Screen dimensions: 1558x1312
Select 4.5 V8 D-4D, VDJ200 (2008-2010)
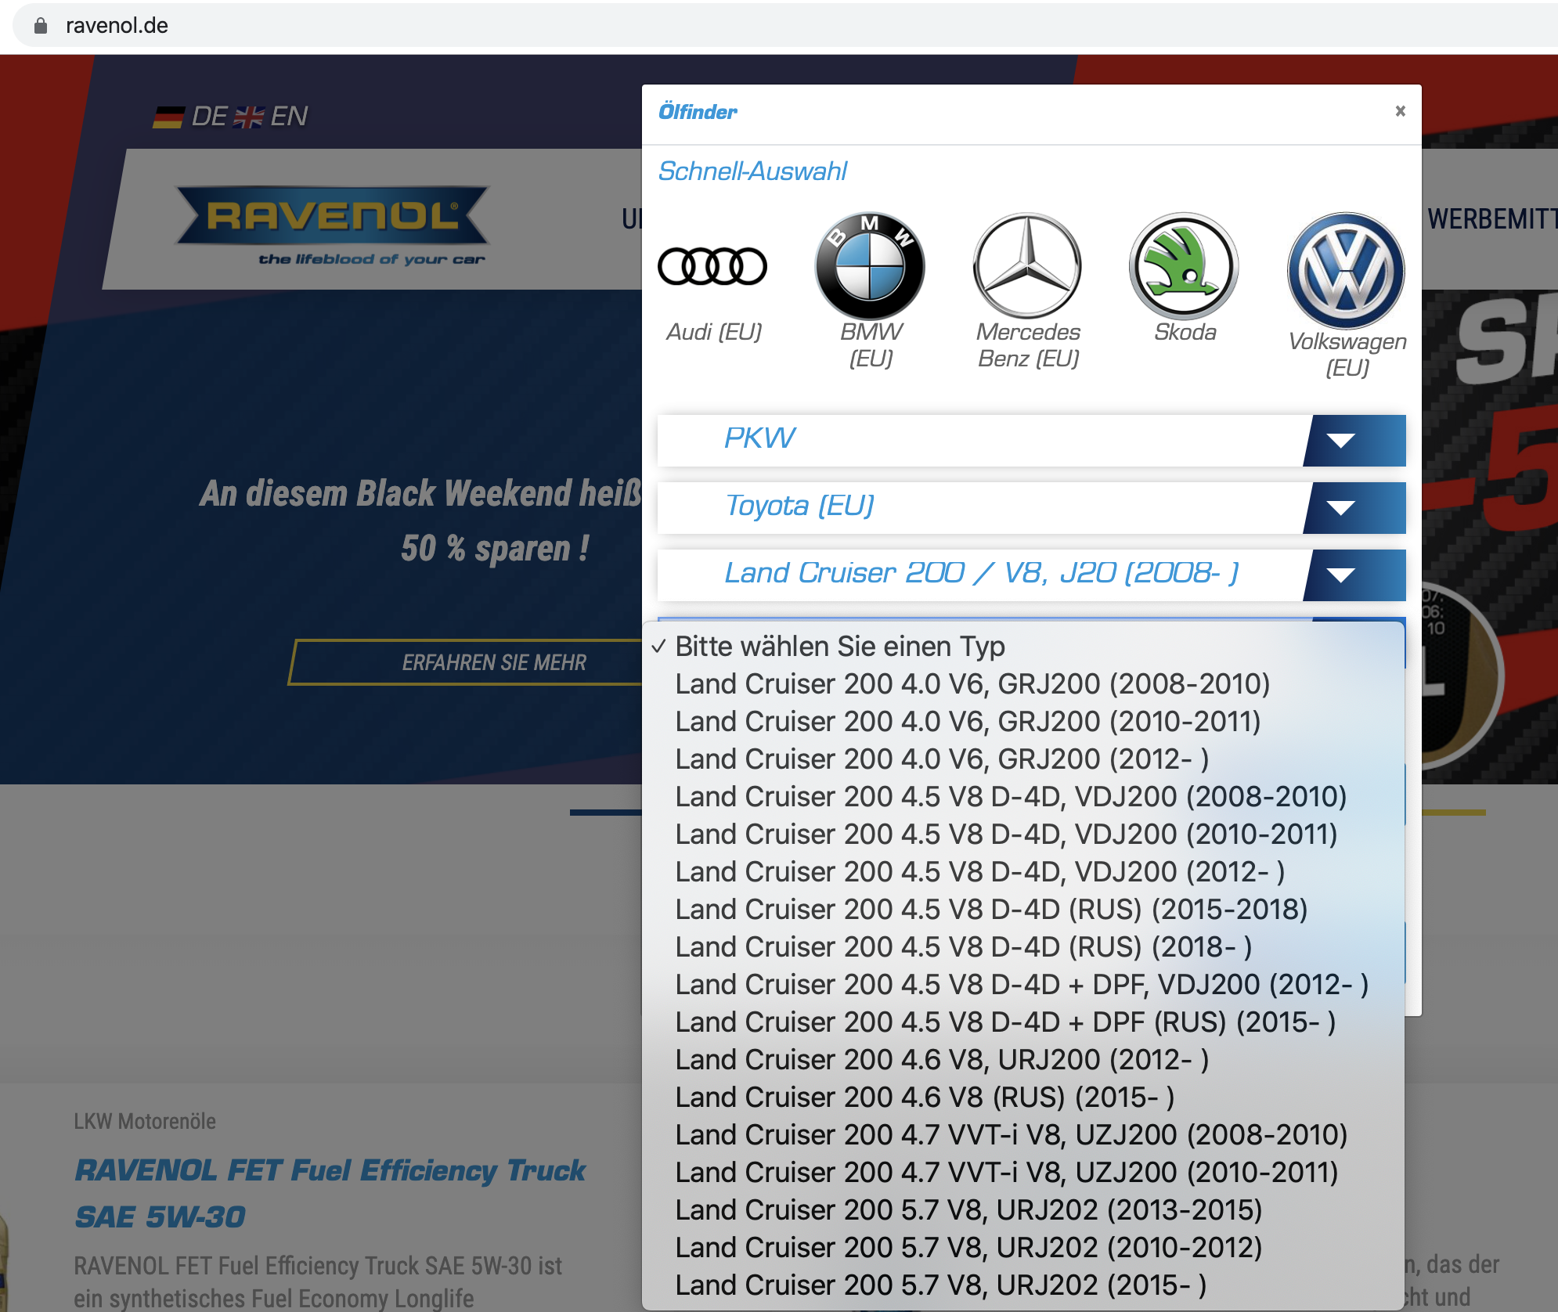1022,797
